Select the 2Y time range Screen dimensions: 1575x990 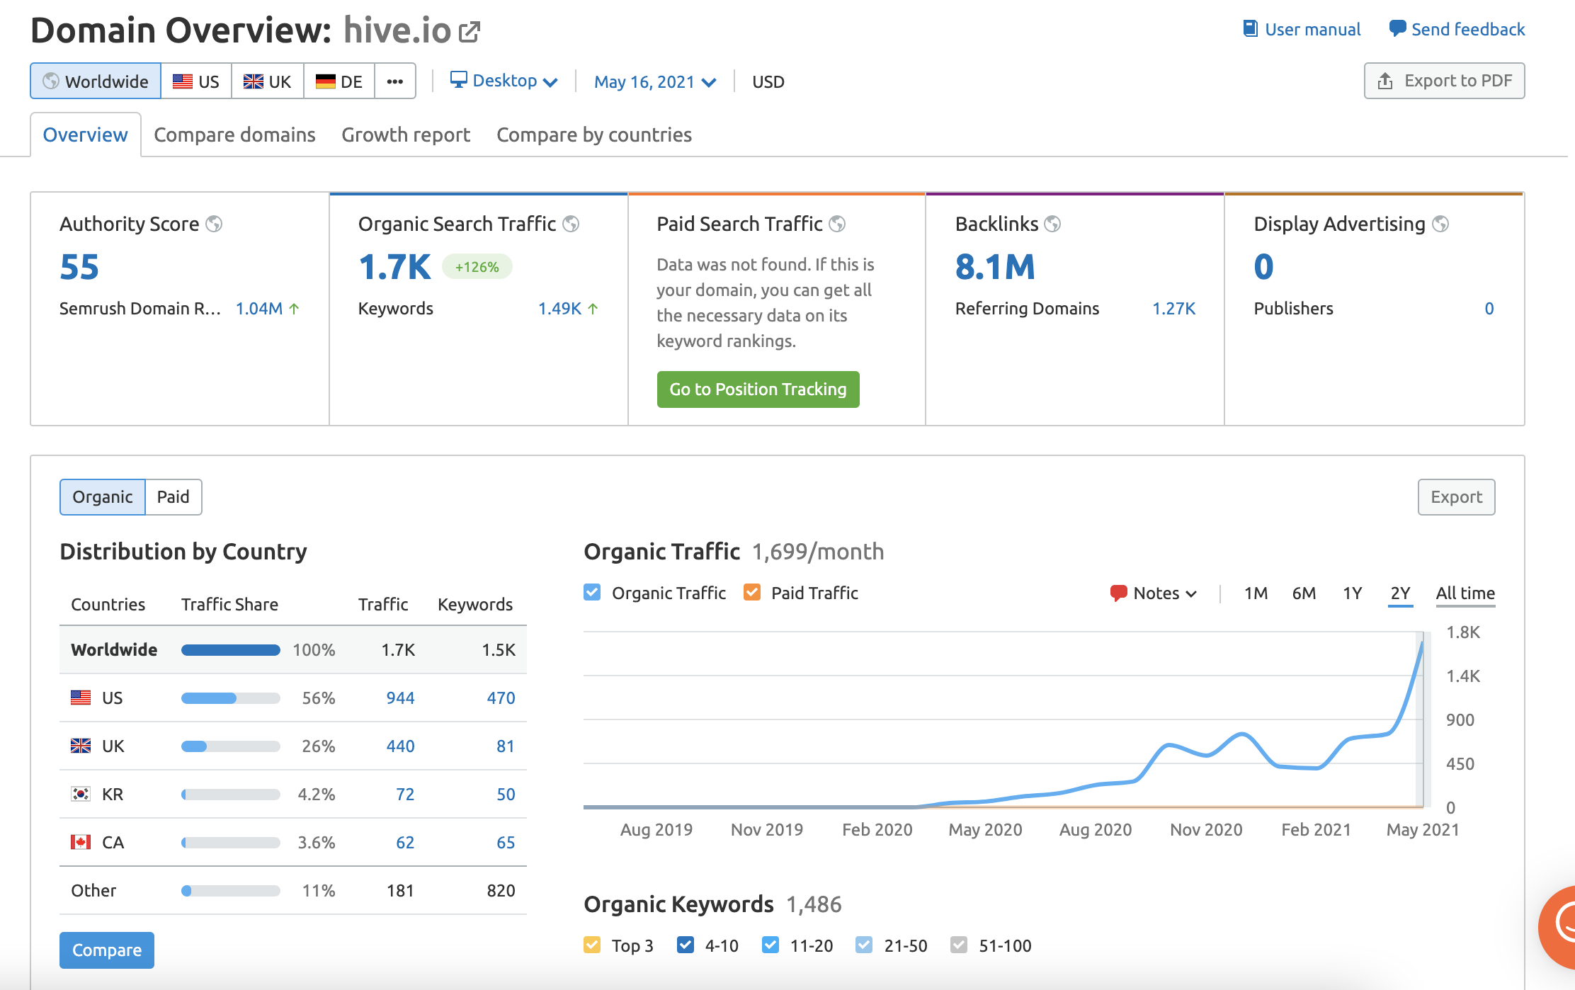pos(1400,593)
